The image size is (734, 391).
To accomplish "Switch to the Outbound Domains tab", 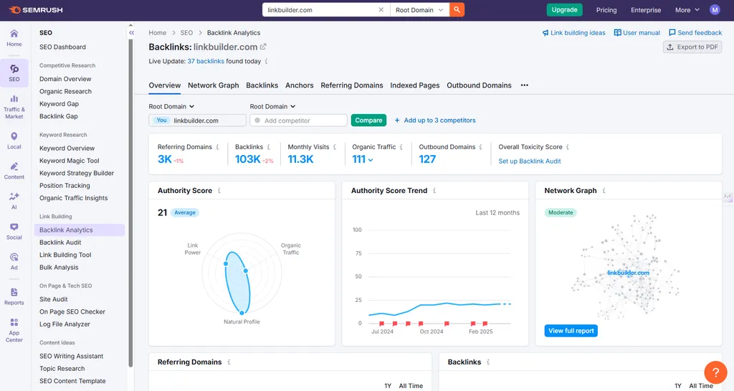I will click(479, 85).
